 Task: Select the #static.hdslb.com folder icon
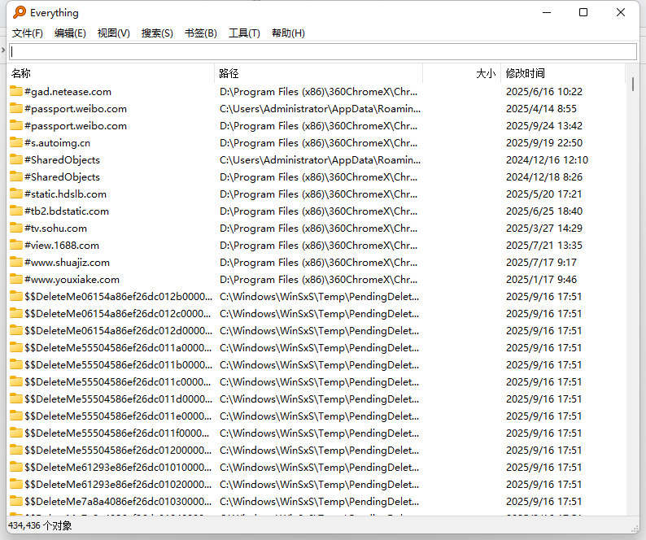point(16,194)
